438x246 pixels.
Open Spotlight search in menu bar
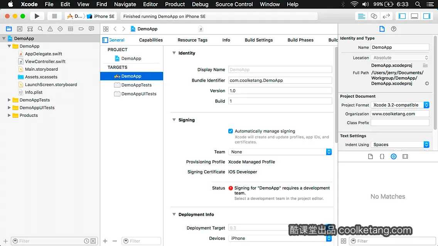(418, 4)
